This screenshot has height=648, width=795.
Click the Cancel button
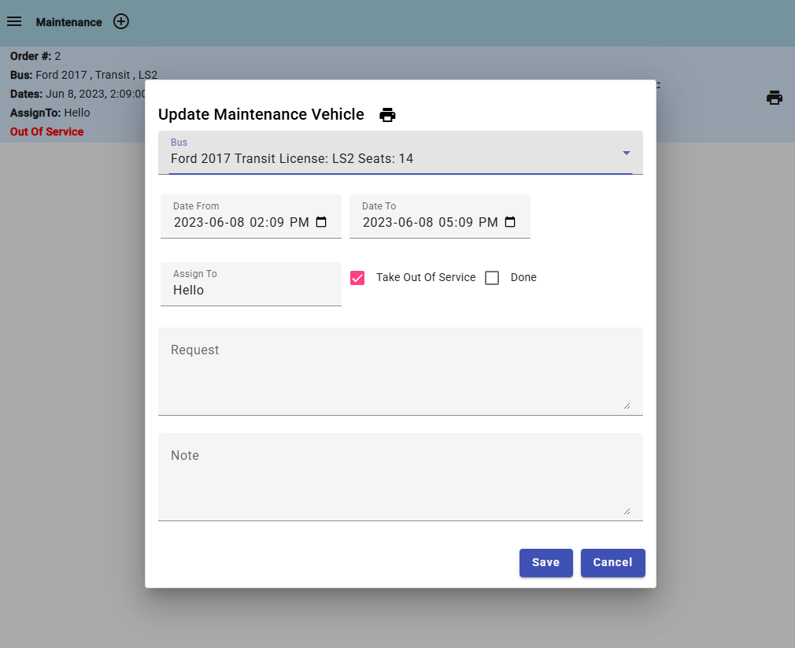tap(613, 562)
